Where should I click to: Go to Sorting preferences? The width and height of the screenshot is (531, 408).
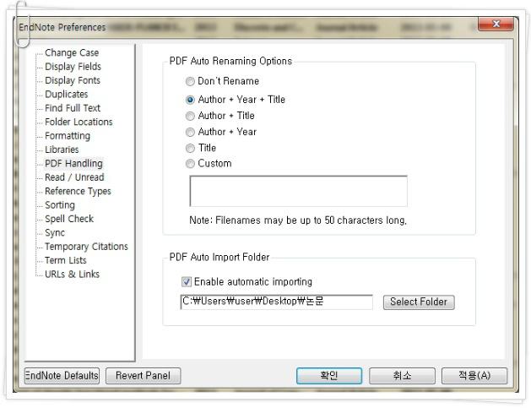60,205
